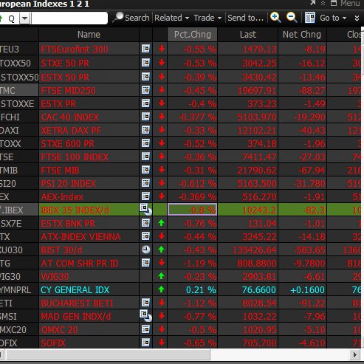Click the horizontal scrollbar right arrow

(x=354, y=354)
